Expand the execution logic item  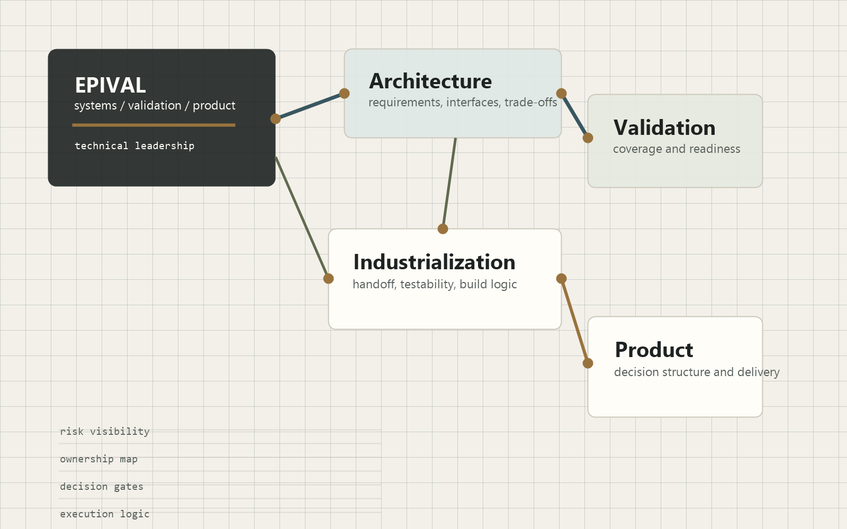[104, 514]
